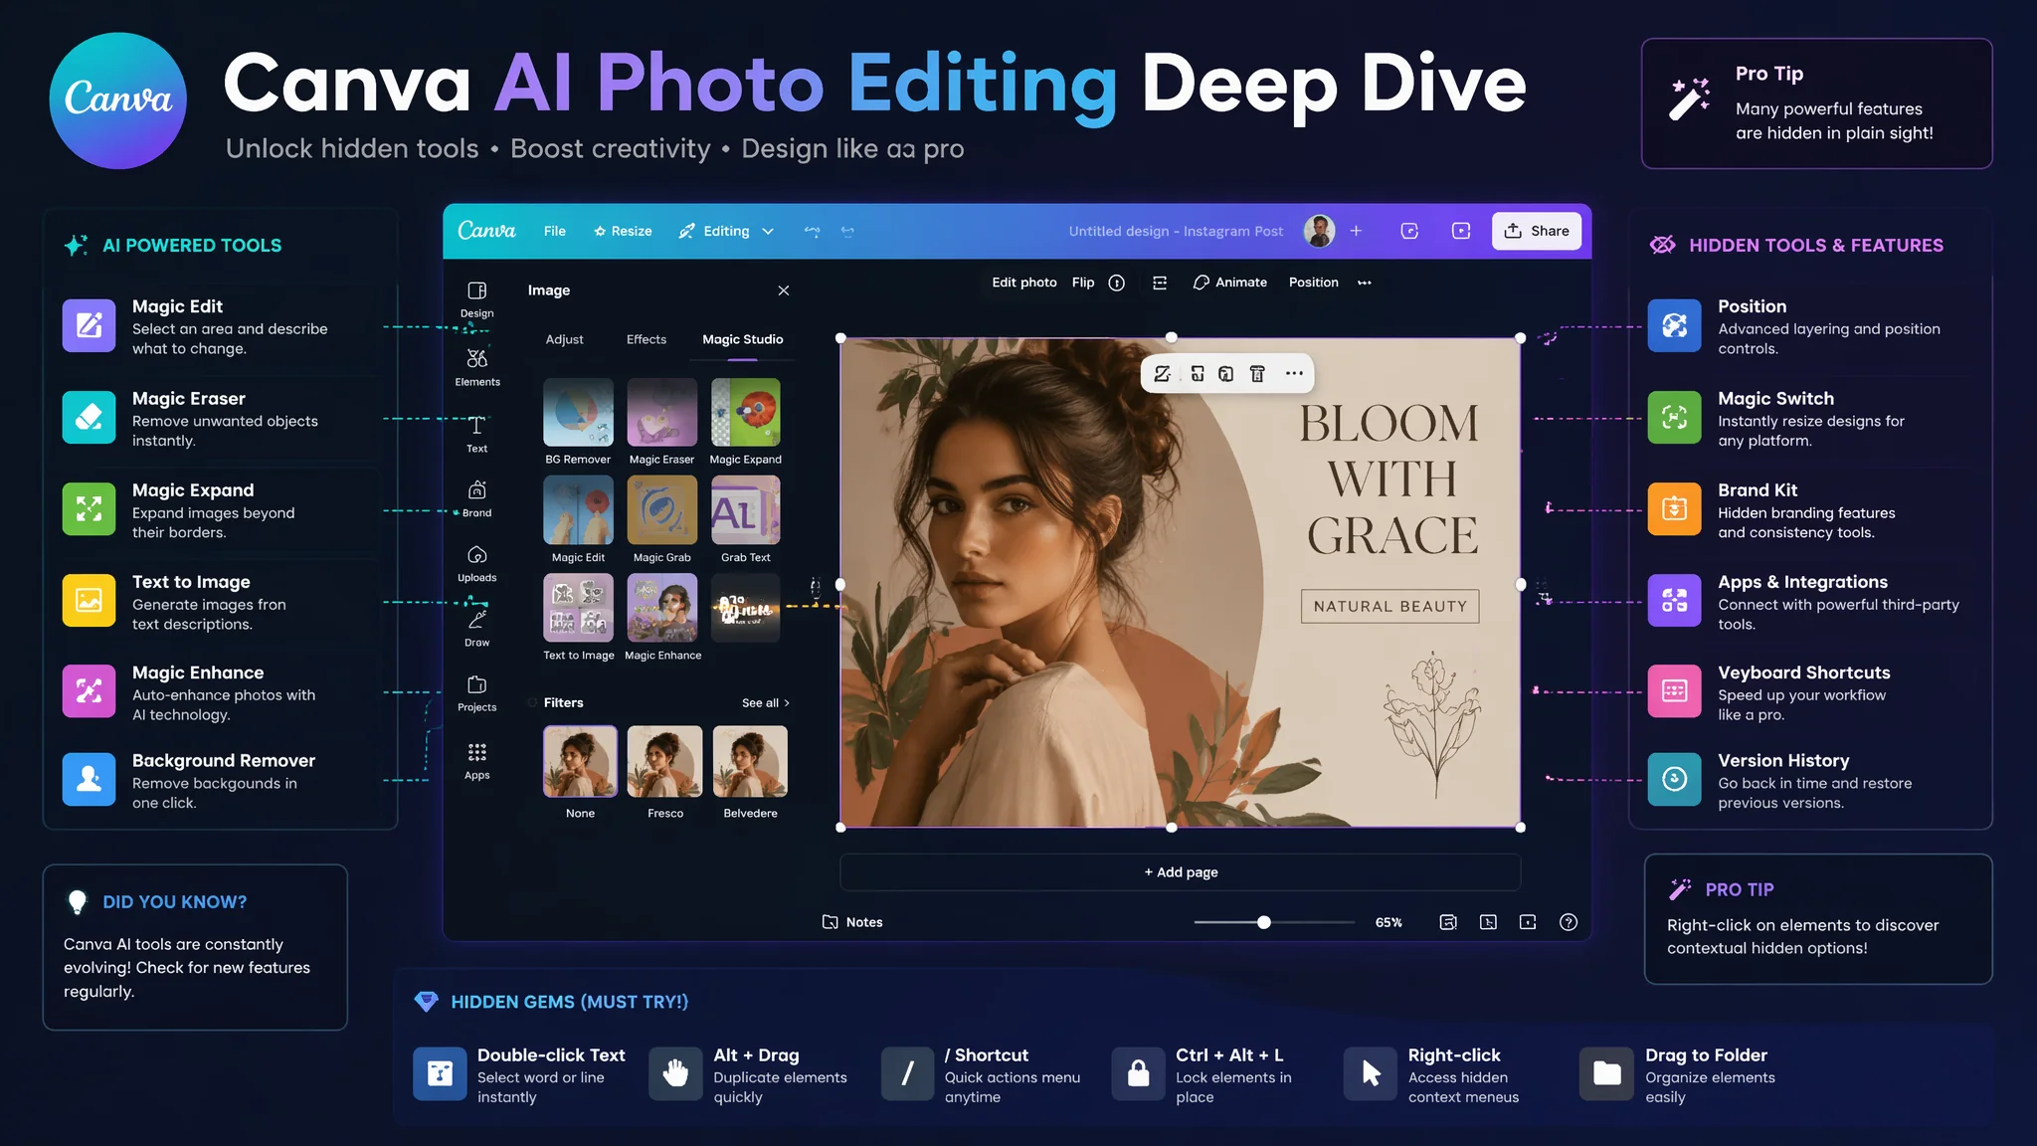Click the plus icon beside avatar
Image resolution: width=2037 pixels, height=1146 pixels.
pyautogui.click(x=1356, y=231)
